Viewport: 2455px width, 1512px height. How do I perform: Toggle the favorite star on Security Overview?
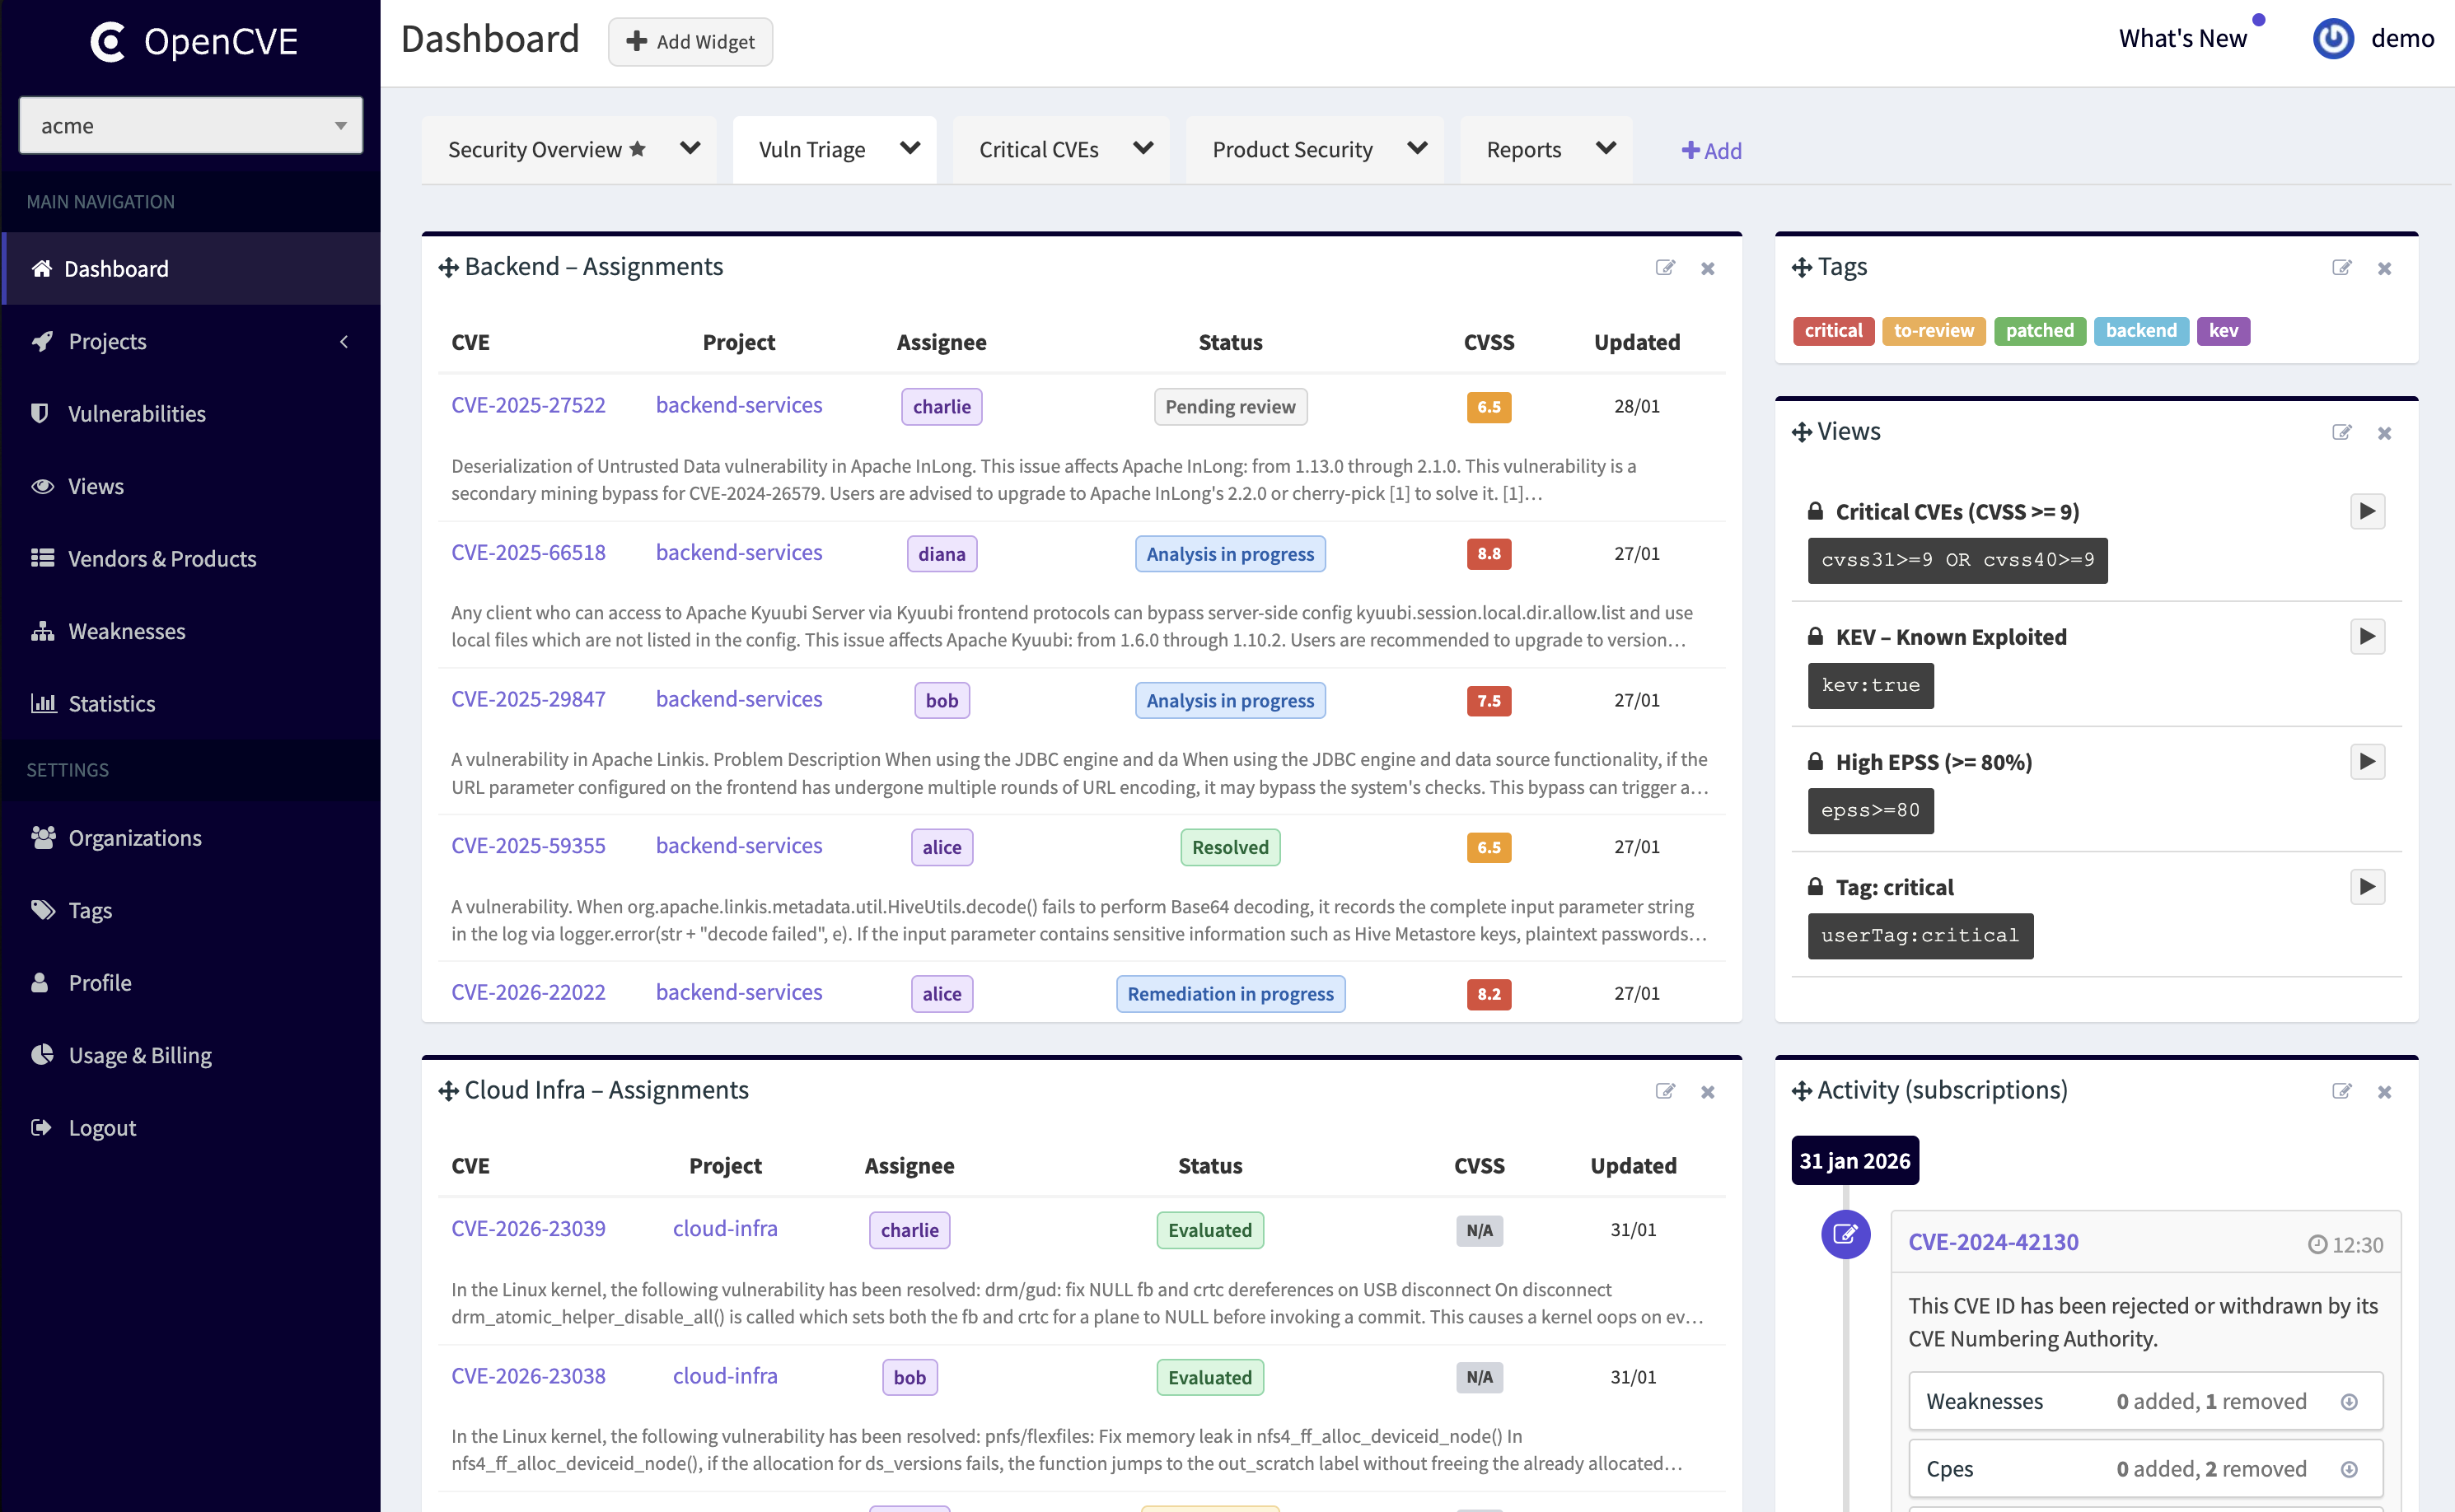[x=638, y=148]
